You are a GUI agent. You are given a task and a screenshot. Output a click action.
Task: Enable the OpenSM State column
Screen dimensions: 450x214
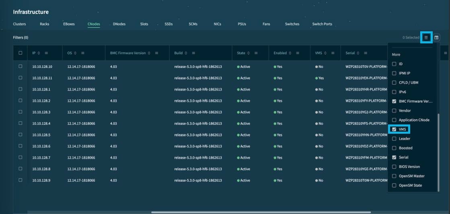point(394,185)
